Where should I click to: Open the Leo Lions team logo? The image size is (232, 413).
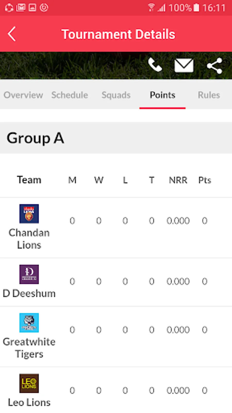coord(29,383)
